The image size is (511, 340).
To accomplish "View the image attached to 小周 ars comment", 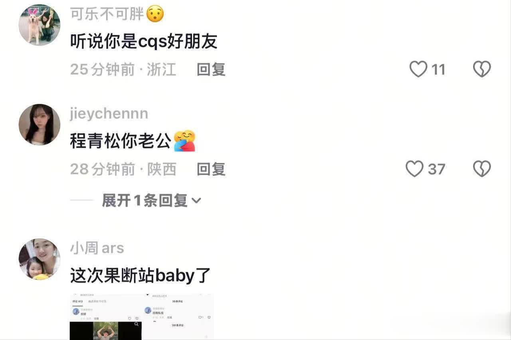I will [x=142, y=317].
